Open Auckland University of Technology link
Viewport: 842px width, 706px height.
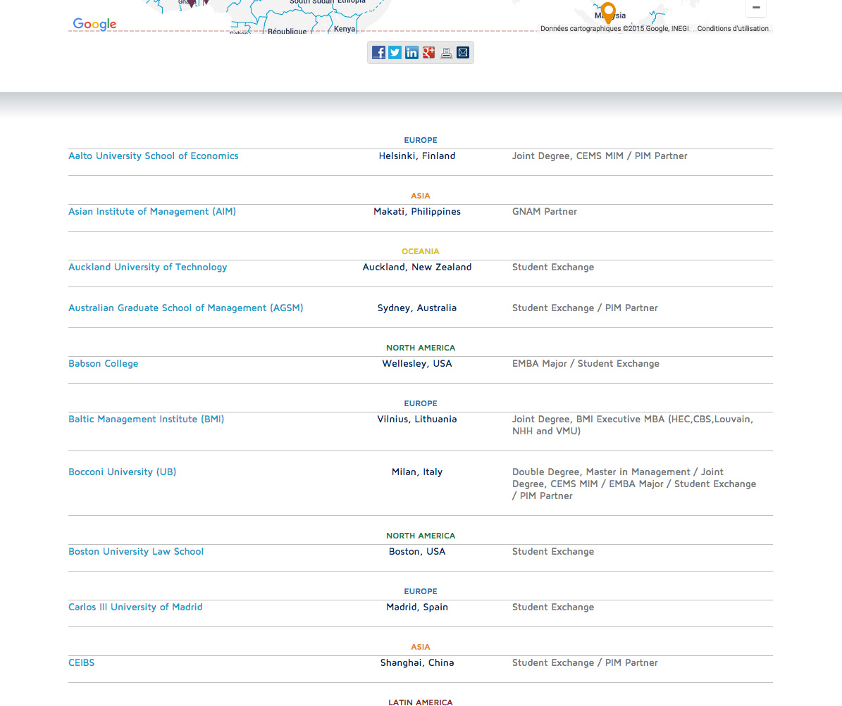(148, 267)
